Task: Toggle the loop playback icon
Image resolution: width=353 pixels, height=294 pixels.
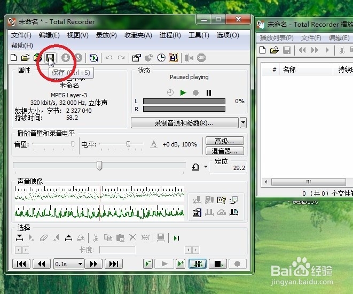Action: tap(195, 167)
